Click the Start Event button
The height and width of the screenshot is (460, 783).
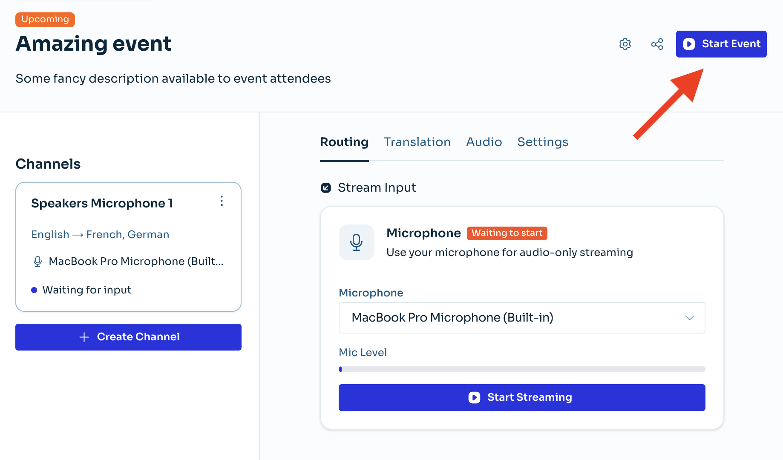pyautogui.click(x=721, y=44)
